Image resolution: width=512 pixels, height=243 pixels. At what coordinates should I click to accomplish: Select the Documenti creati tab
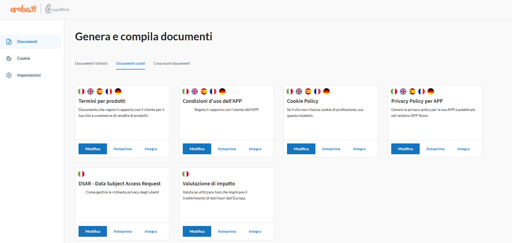coord(131,63)
